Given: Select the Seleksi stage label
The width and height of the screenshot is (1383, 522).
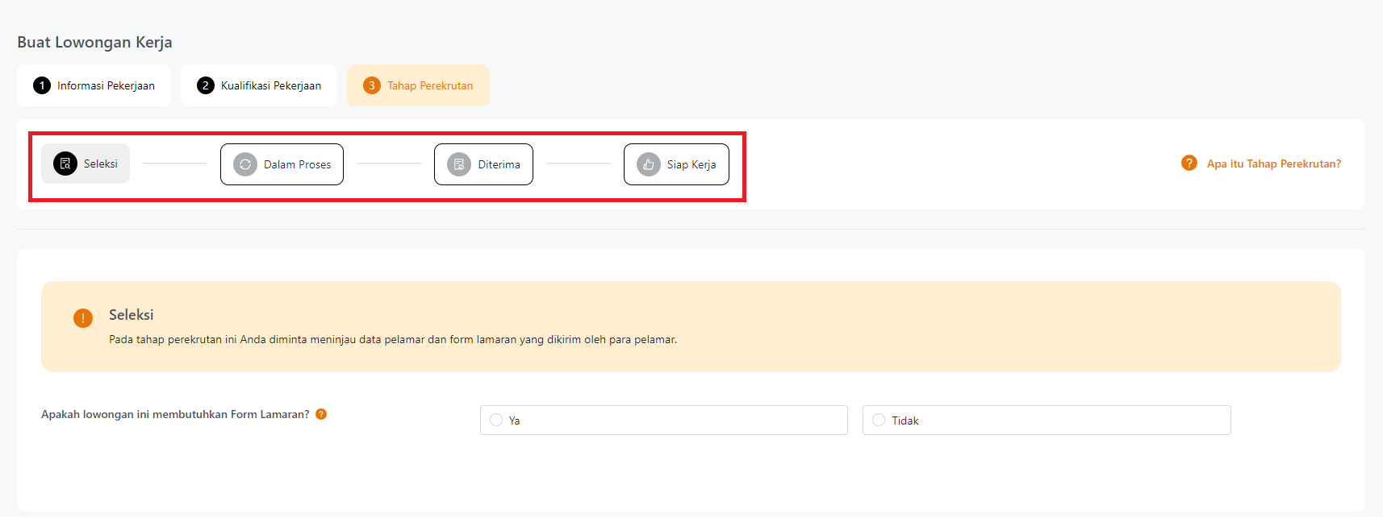Looking at the screenshot, I should point(101,164).
